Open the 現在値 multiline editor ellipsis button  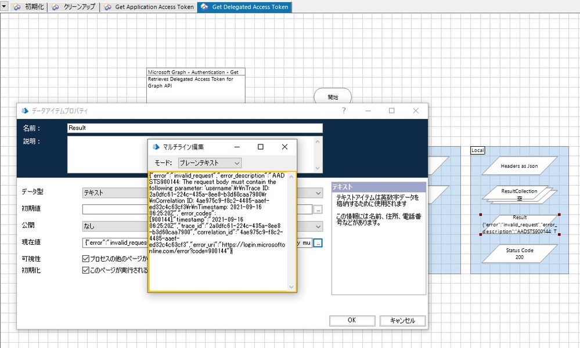[x=318, y=244]
